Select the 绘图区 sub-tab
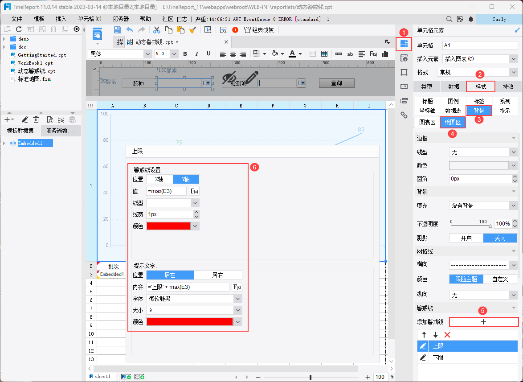Image resolution: width=523 pixels, height=382 pixels. click(453, 123)
